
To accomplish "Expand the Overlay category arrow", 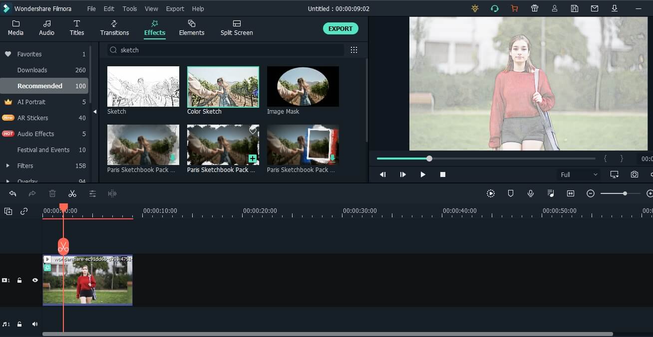I will [7, 181].
